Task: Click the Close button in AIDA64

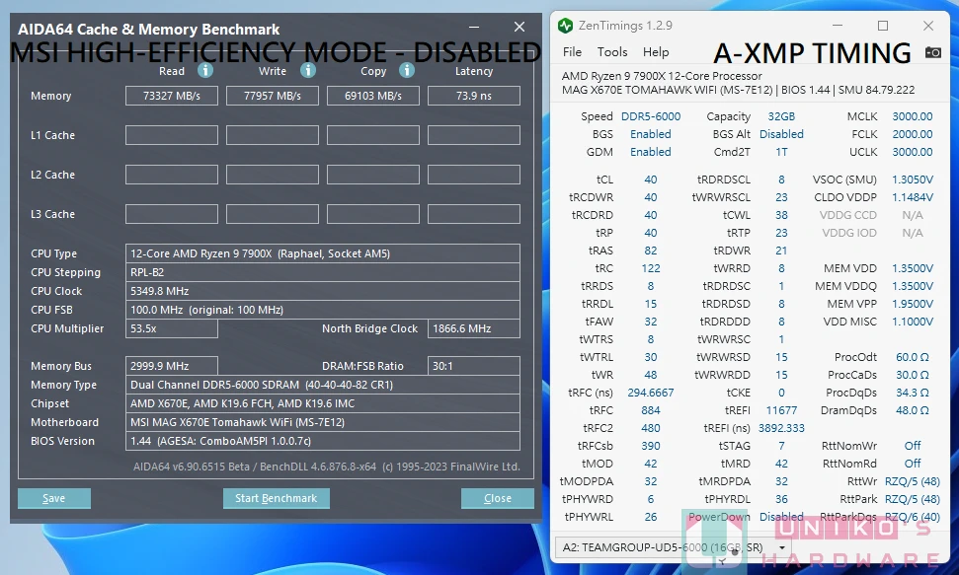Action: pyautogui.click(x=497, y=498)
